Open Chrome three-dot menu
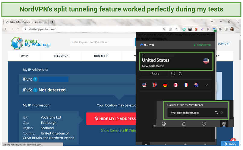 pyautogui.click(x=238, y=29)
